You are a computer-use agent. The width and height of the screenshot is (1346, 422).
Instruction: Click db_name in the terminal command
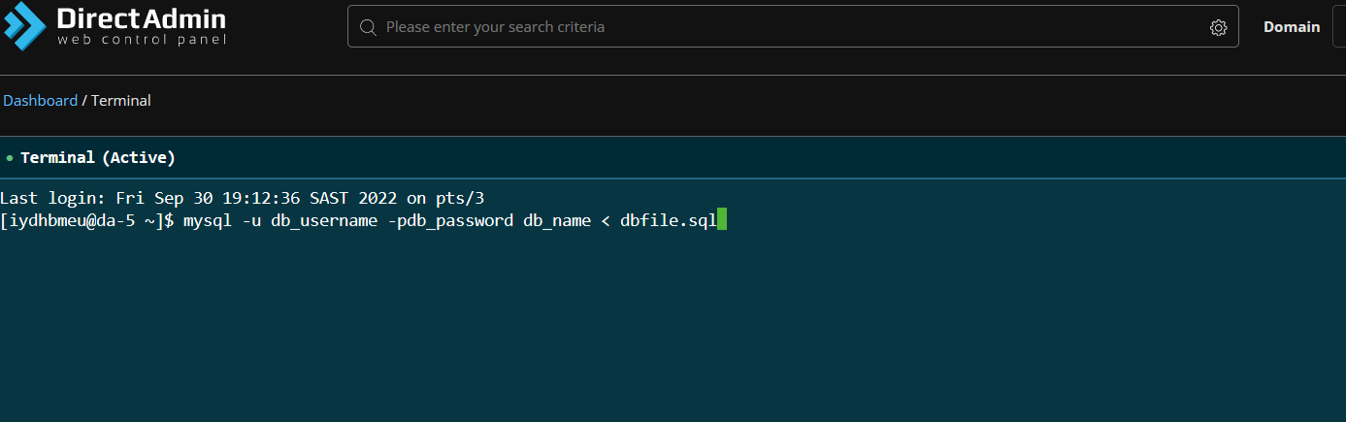[557, 220]
